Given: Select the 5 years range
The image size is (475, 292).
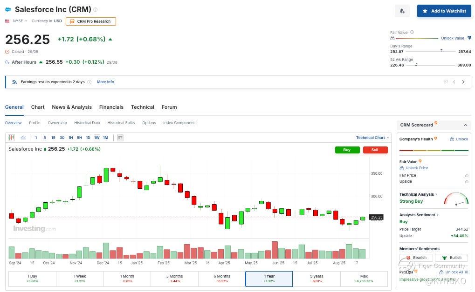Looking at the screenshot, I should (317, 279).
